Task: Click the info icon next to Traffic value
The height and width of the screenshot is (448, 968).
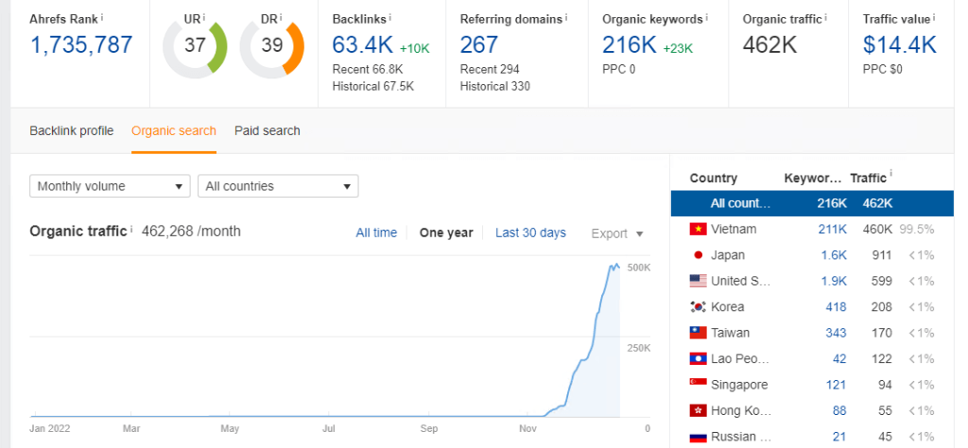Action: pyautogui.click(x=934, y=17)
